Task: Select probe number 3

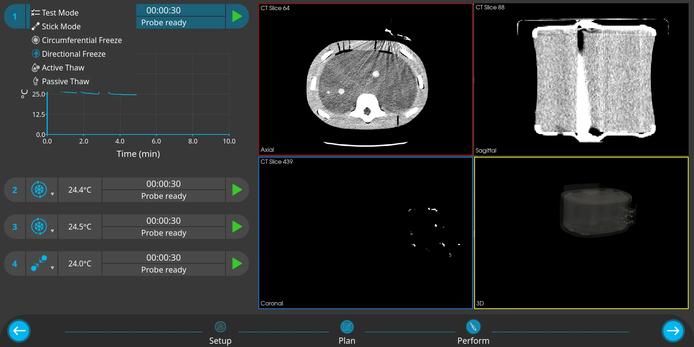Action: tap(15, 227)
